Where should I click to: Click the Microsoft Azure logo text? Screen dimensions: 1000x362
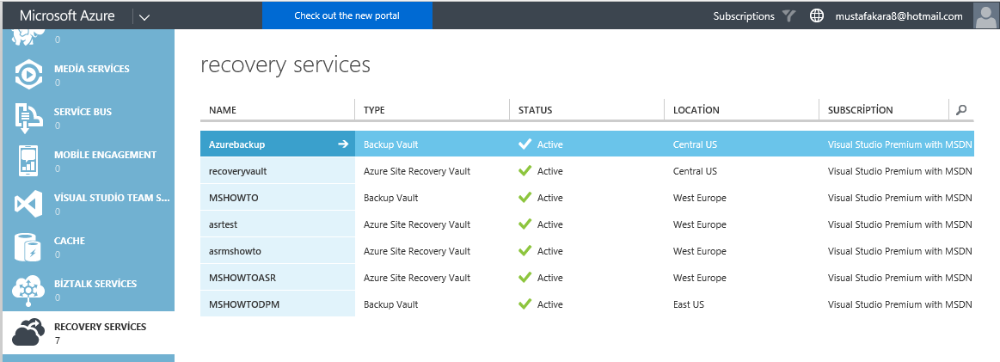[x=69, y=16]
